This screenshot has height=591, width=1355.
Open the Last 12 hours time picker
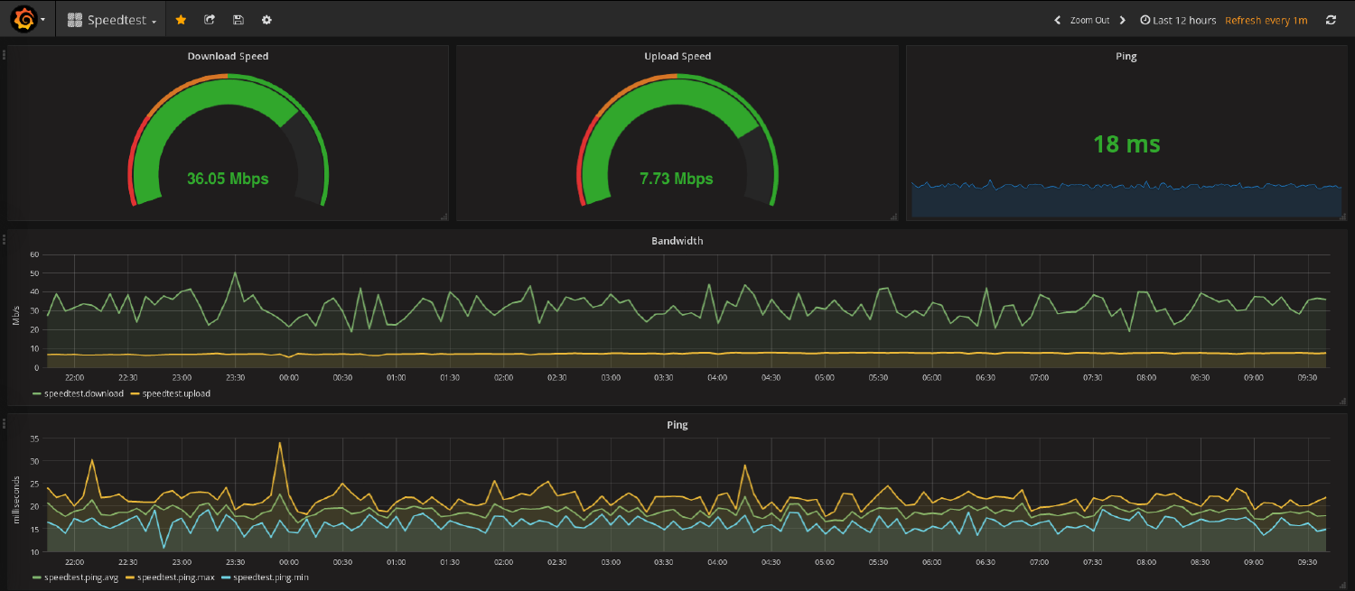1178,20
